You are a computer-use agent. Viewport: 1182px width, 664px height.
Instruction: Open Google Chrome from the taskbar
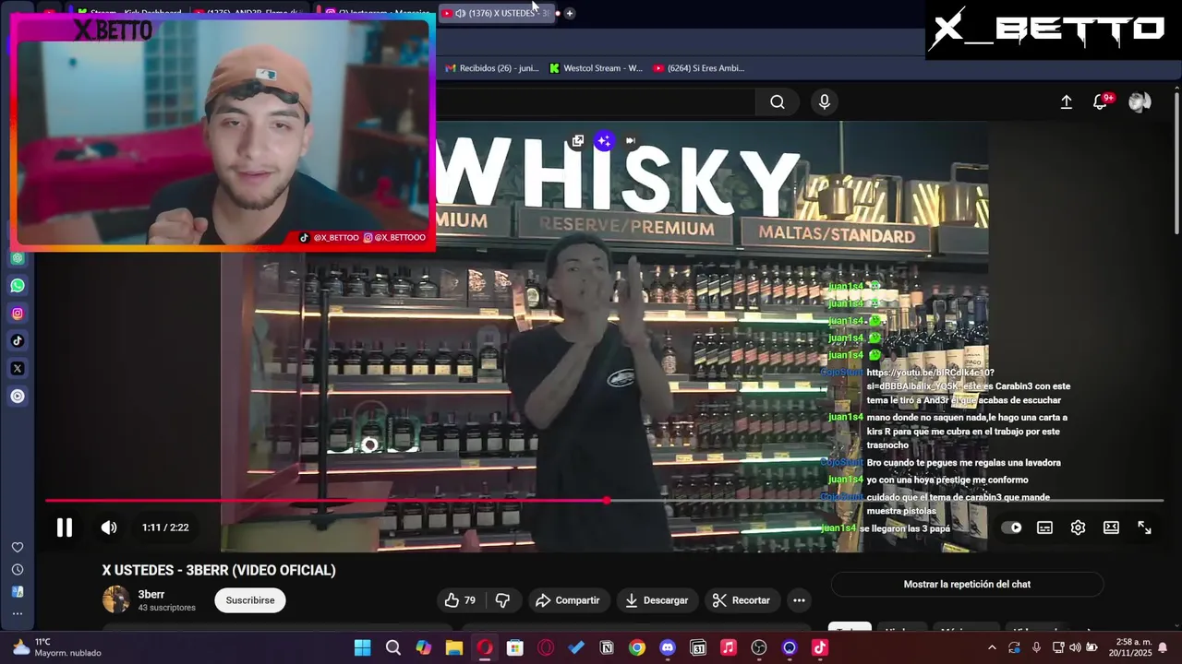pos(637,647)
